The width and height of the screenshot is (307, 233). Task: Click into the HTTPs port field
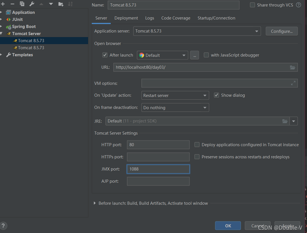click(x=158, y=157)
